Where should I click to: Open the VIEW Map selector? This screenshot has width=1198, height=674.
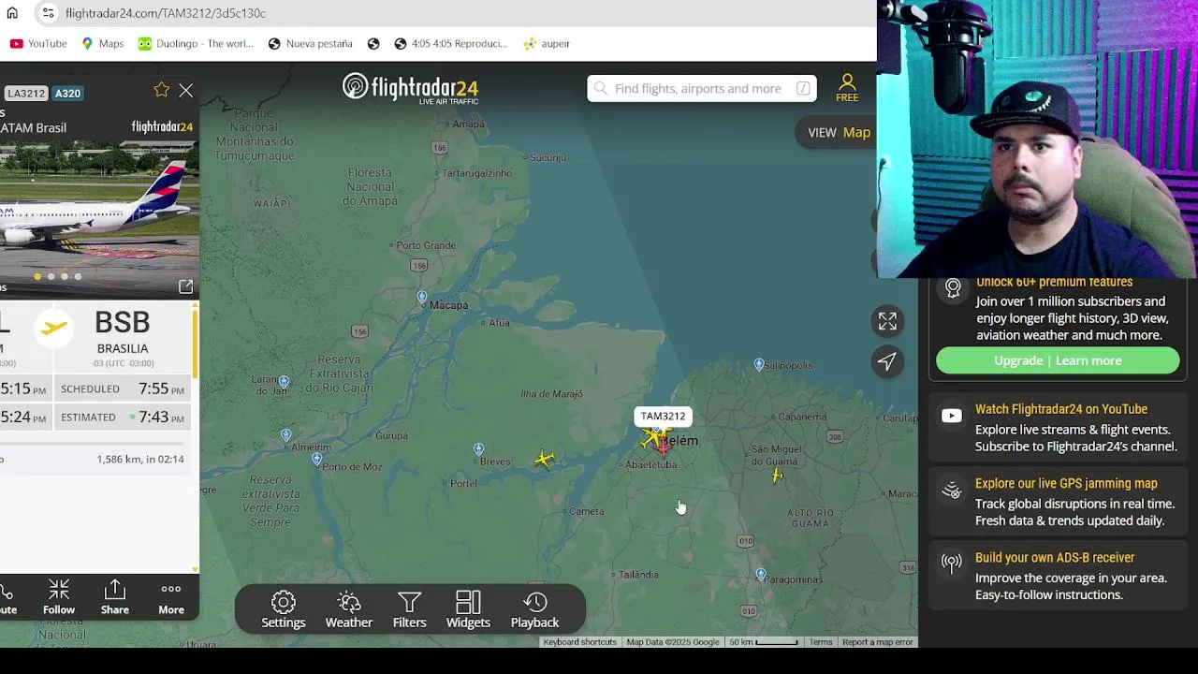839,132
